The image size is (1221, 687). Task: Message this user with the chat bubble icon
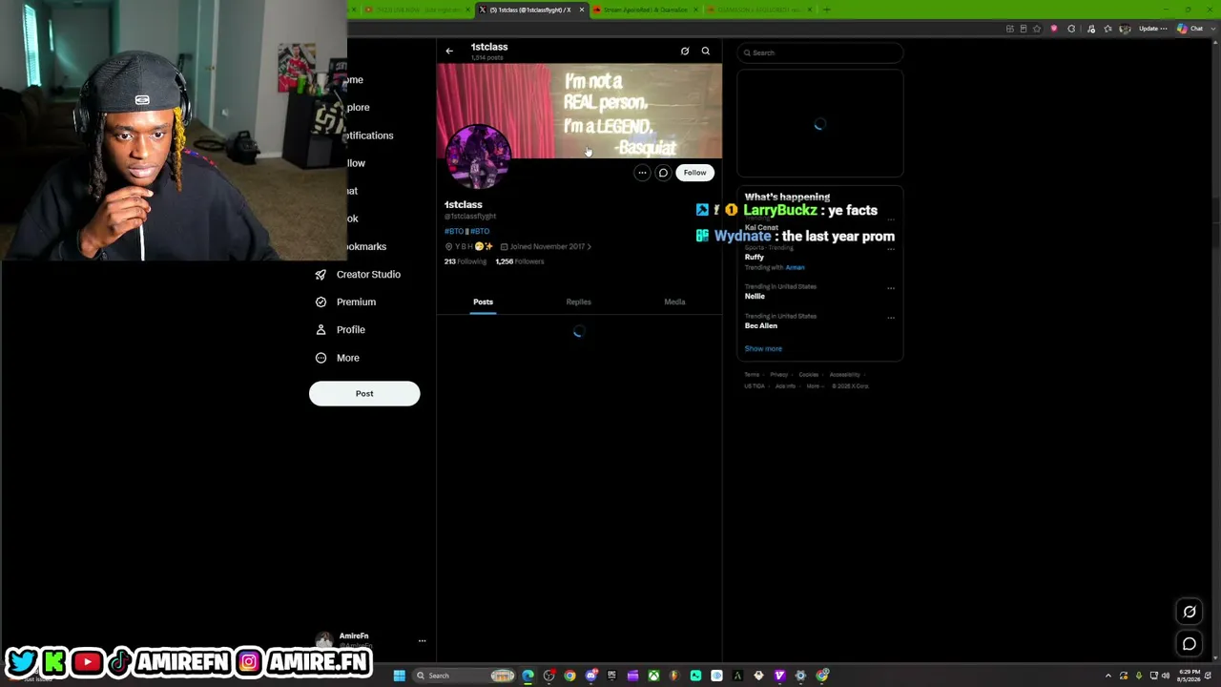pos(663,173)
